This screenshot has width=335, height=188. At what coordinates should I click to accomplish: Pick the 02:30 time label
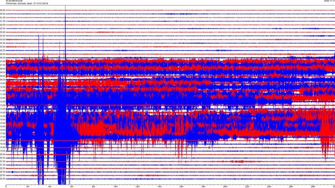[3, 29]
